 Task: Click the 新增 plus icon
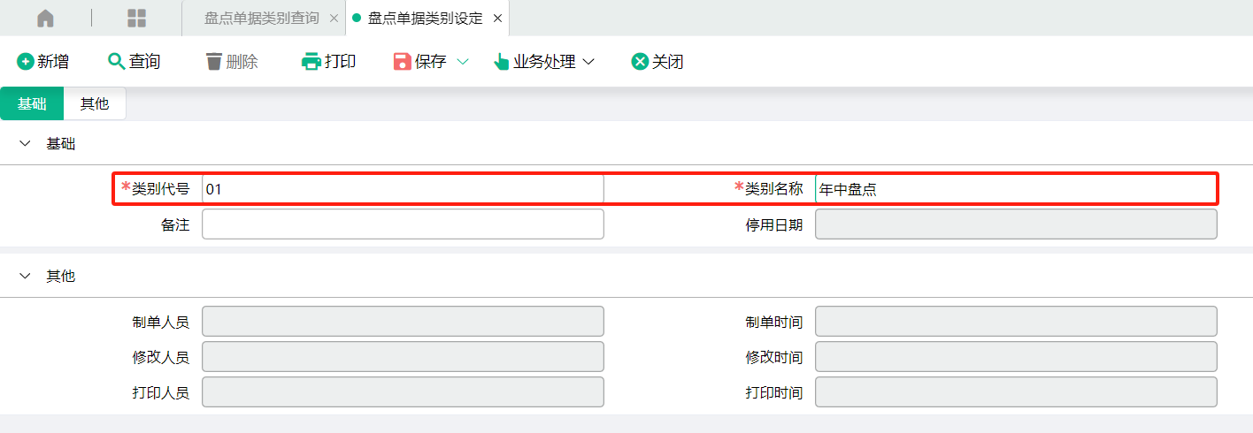point(25,62)
